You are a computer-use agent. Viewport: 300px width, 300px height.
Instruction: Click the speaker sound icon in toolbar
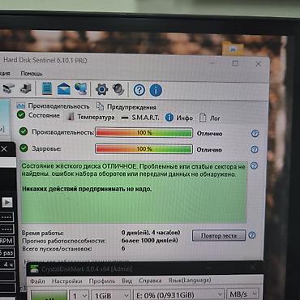(x=118, y=89)
